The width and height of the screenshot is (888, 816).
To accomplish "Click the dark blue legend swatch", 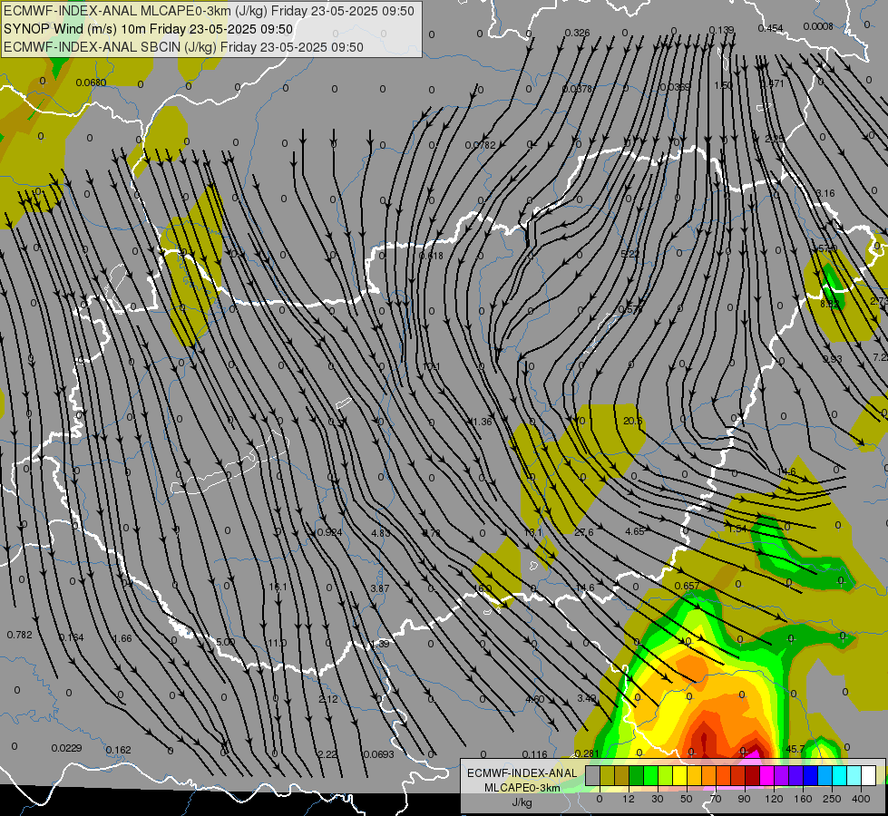I will [810, 775].
